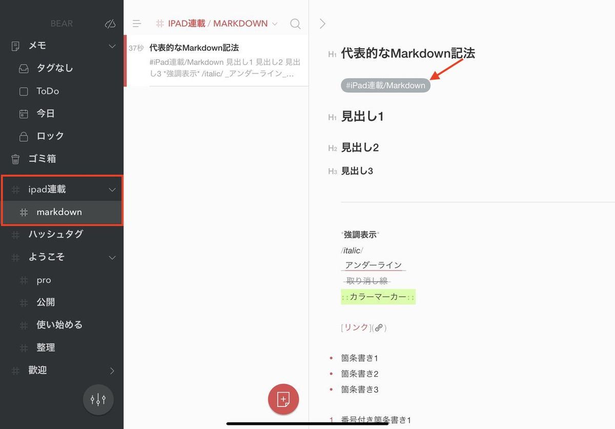Click the hash icon beside 公開
615x429 pixels.
(24, 303)
